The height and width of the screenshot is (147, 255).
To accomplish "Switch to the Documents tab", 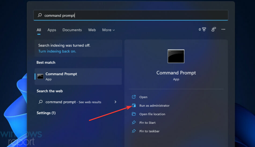I will [x=72, y=30].
